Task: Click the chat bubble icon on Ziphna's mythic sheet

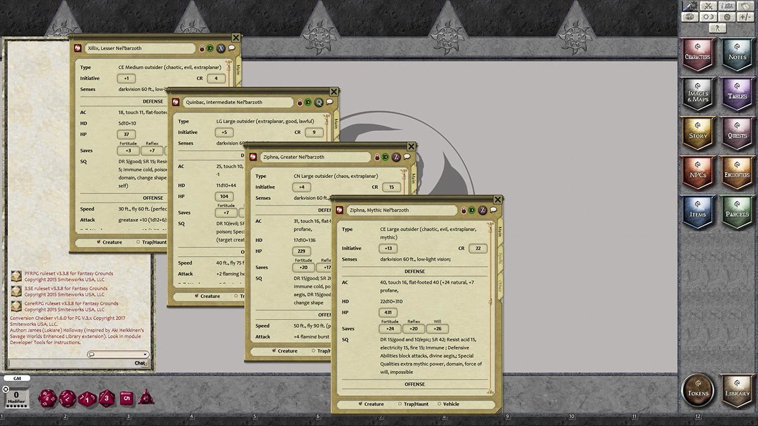Action: click(x=493, y=209)
